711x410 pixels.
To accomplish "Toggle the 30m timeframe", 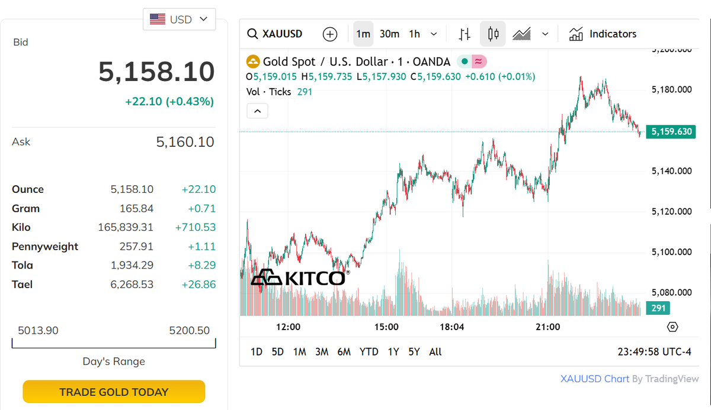I will pos(389,34).
